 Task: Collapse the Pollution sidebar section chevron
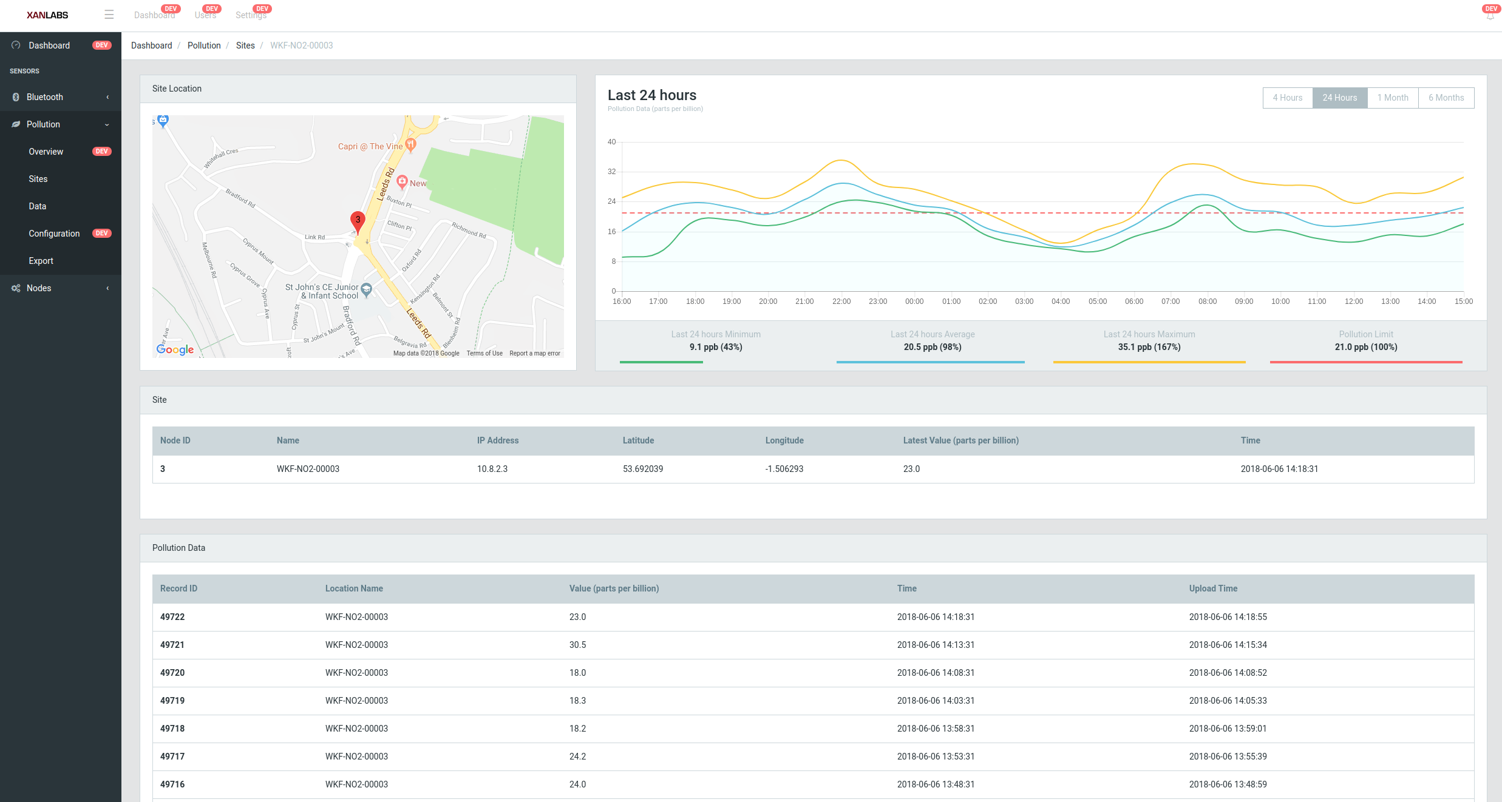coord(107,124)
